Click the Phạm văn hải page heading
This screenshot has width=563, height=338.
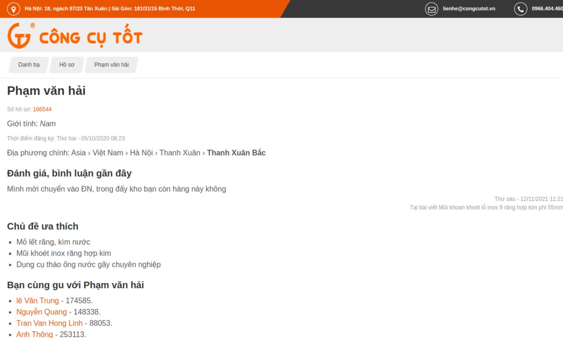pos(46,91)
